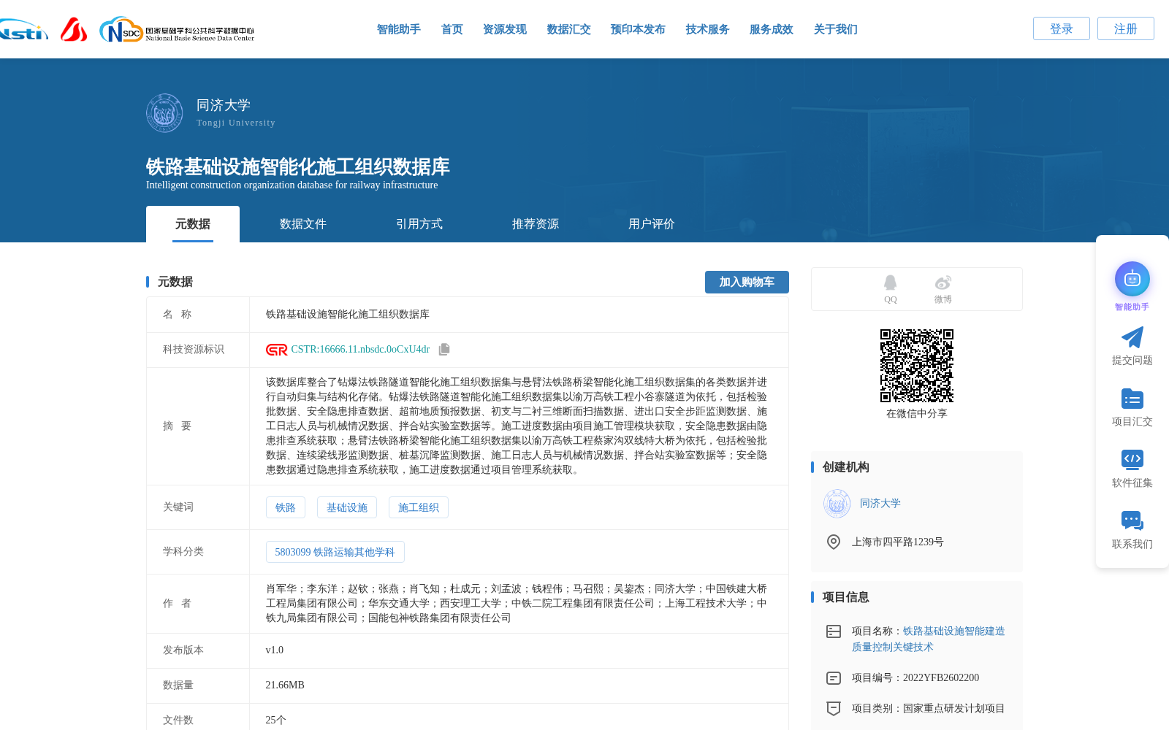Screen dimensions: 1169x730
Task: Click the 25个 file count value
Action: point(276,721)
